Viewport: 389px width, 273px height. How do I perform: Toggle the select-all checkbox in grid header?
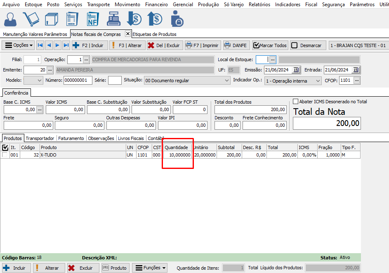(x=5, y=147)
